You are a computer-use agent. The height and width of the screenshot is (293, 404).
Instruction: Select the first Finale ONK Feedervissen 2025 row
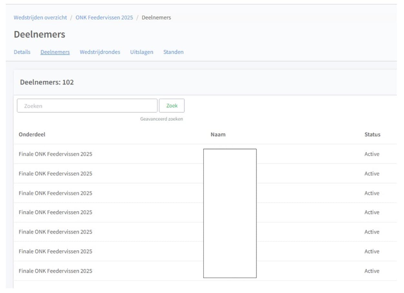tap(55, 154)
